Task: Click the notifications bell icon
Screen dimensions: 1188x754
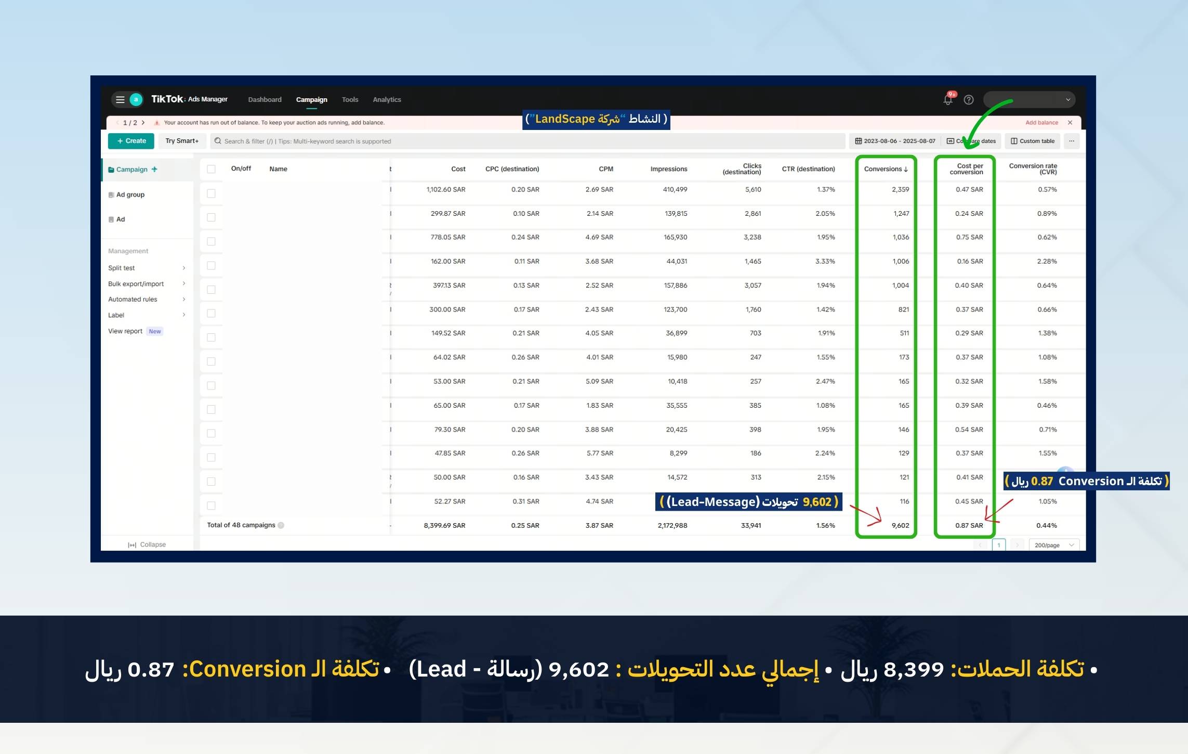Action: [x=948, y=100]
